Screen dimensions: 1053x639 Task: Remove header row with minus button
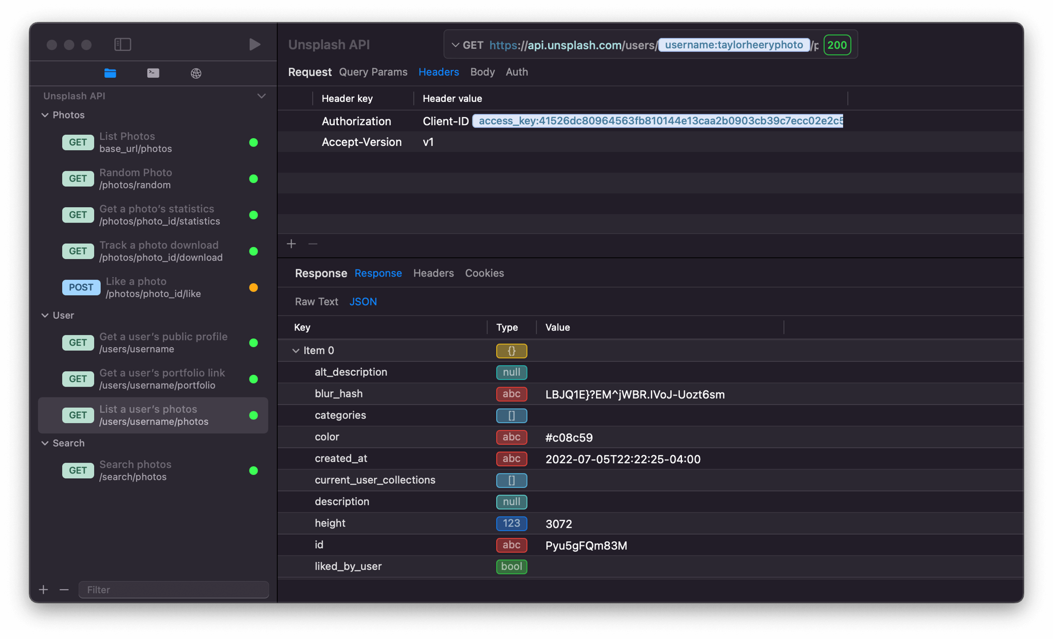click(313, 244)
